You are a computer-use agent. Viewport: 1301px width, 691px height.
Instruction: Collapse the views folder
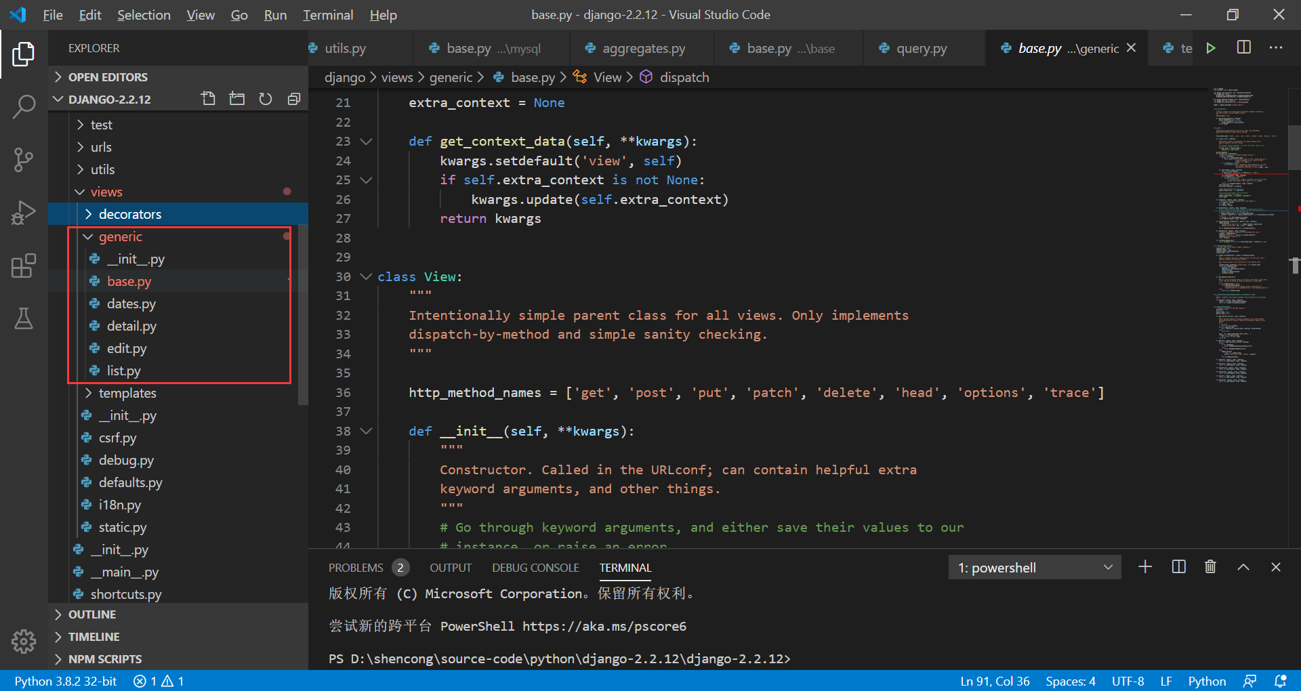point(178,192)
